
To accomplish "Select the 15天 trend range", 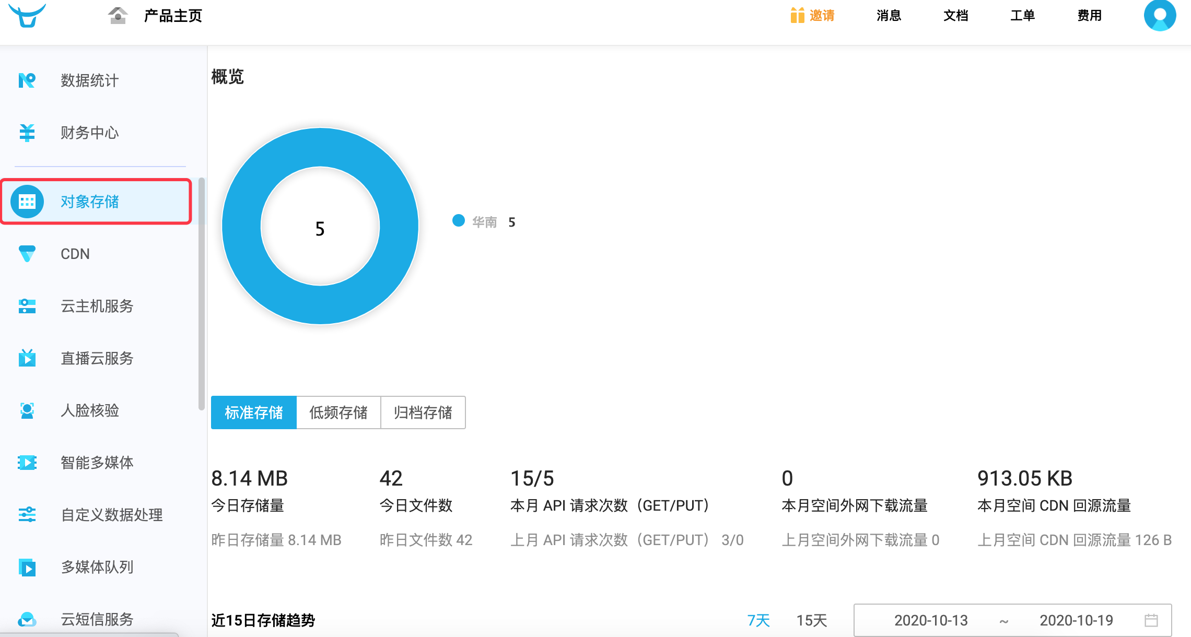I will pos(811,620).
